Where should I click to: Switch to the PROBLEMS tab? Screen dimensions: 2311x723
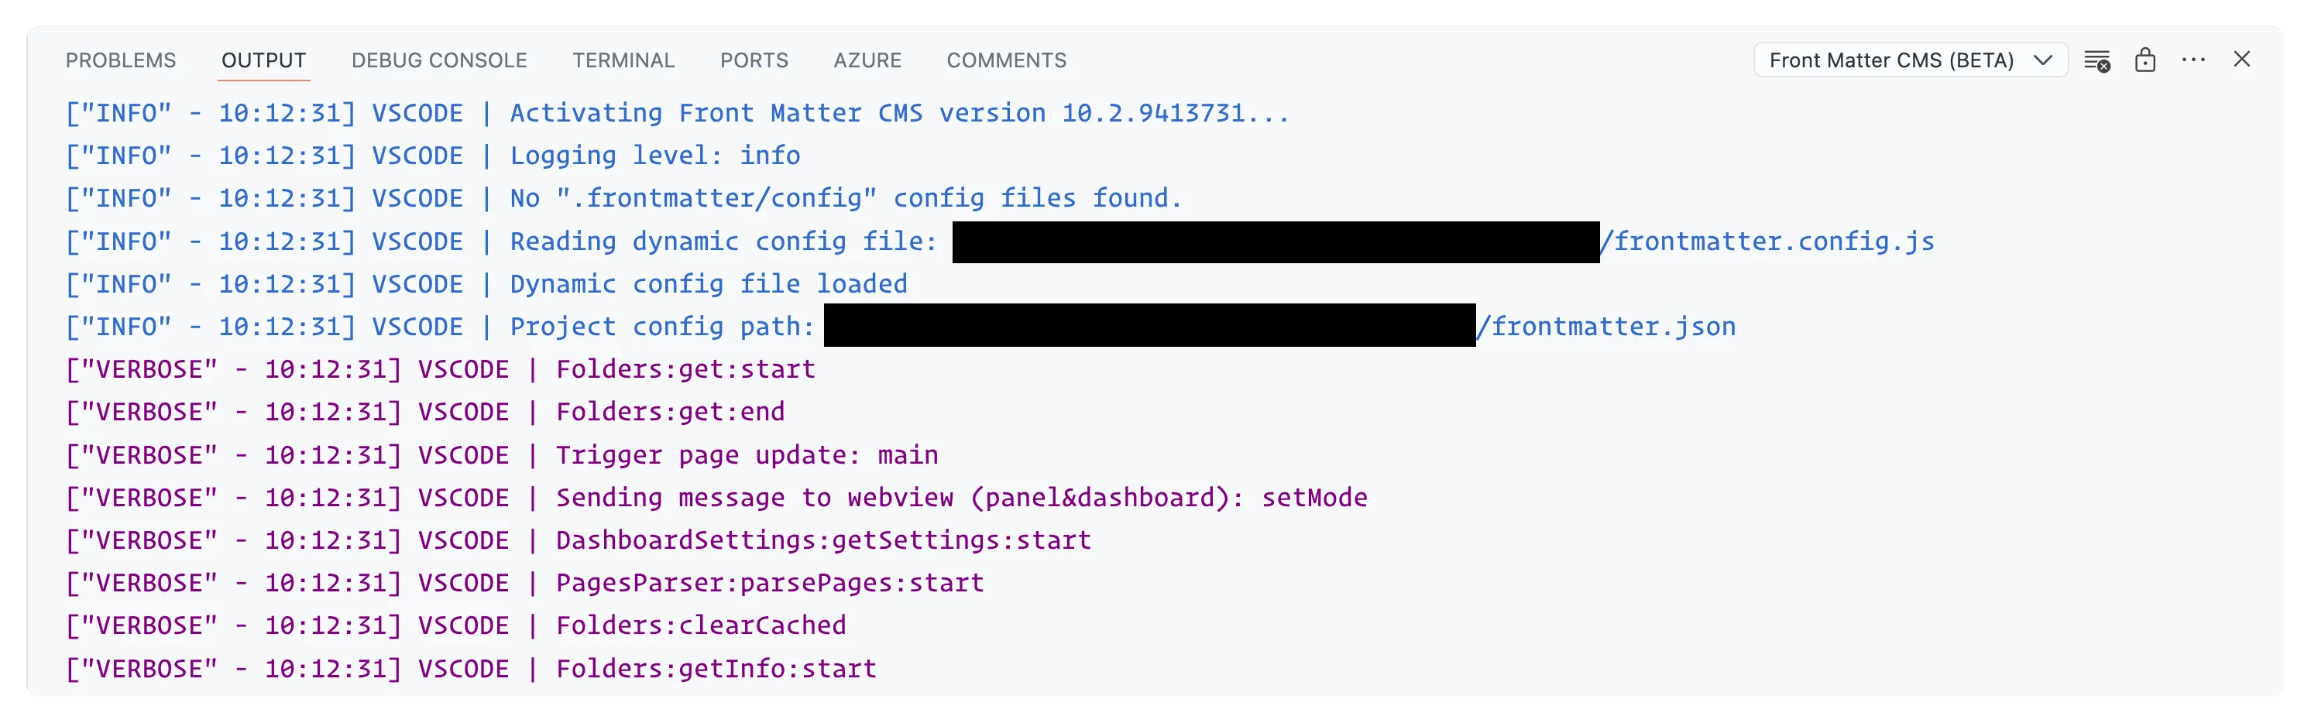(x=120, y=61)
